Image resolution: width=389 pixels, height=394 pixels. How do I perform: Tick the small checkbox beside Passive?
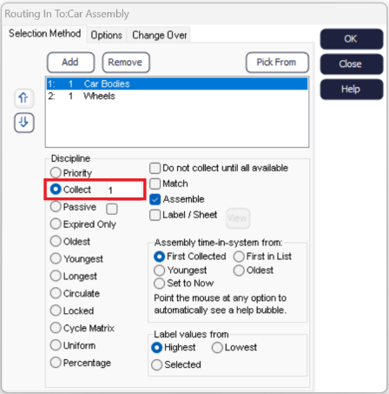tap(112, 209)
